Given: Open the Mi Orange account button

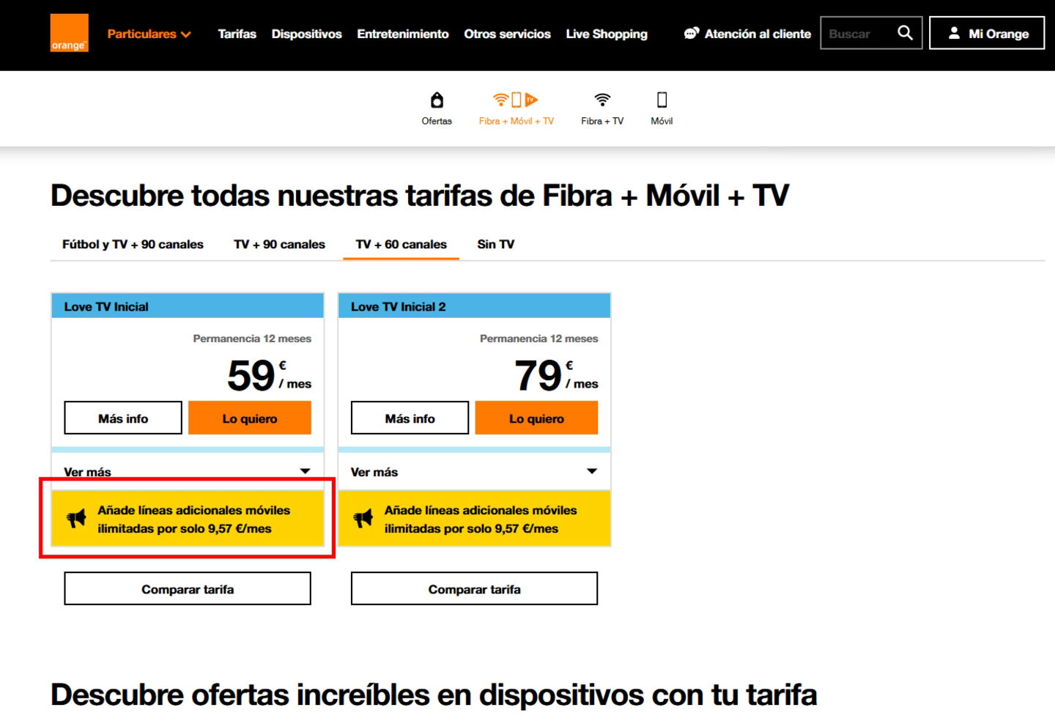Looking at the screenshot, I should [x=986, y=33].
